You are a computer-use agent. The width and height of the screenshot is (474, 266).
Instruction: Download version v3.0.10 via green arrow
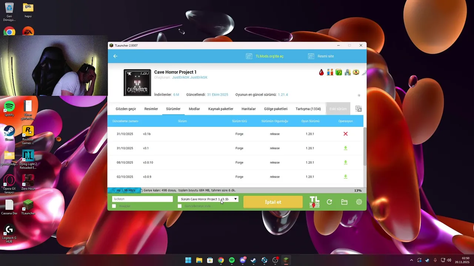(346, 163)
